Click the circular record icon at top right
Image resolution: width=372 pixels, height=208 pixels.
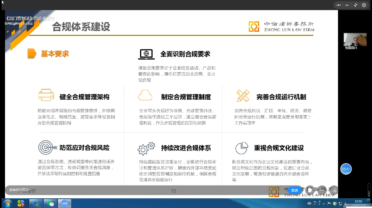pyautogui.click(x=364, y=5)
